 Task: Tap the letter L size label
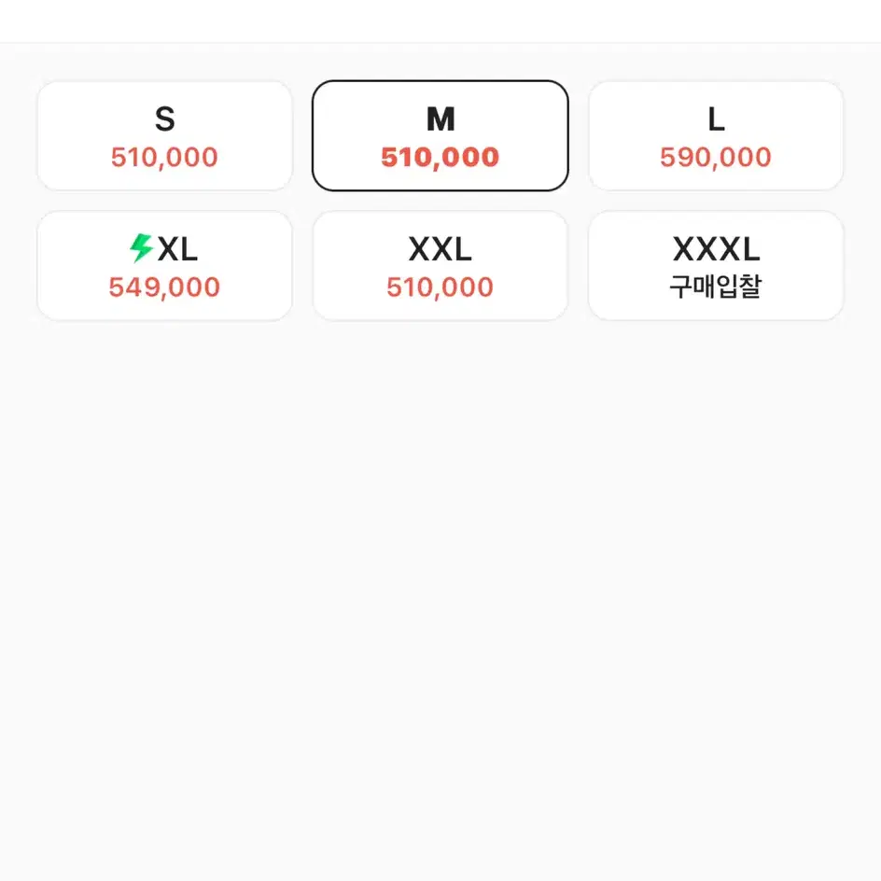717,119
